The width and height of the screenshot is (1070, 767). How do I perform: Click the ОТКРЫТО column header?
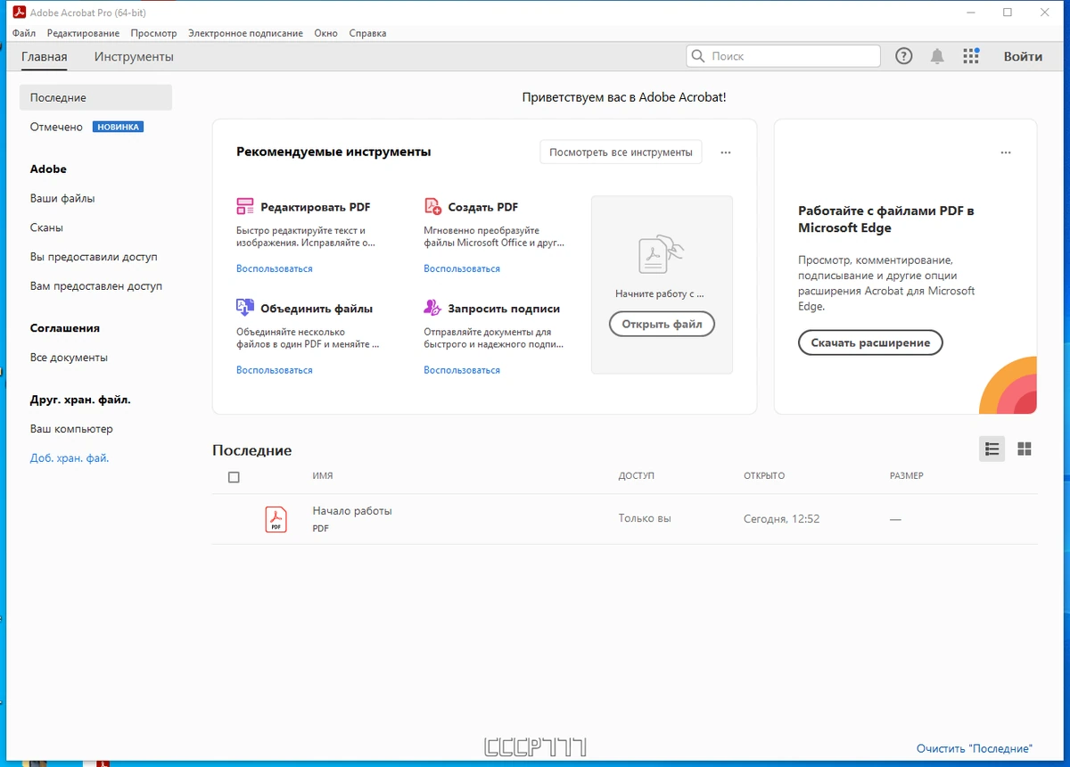pos(764,476)
